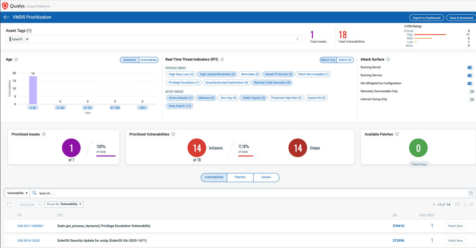Enable Internet Facing Only switch
The height and width of the screenshot is (248, 476).
pos(471,99)
